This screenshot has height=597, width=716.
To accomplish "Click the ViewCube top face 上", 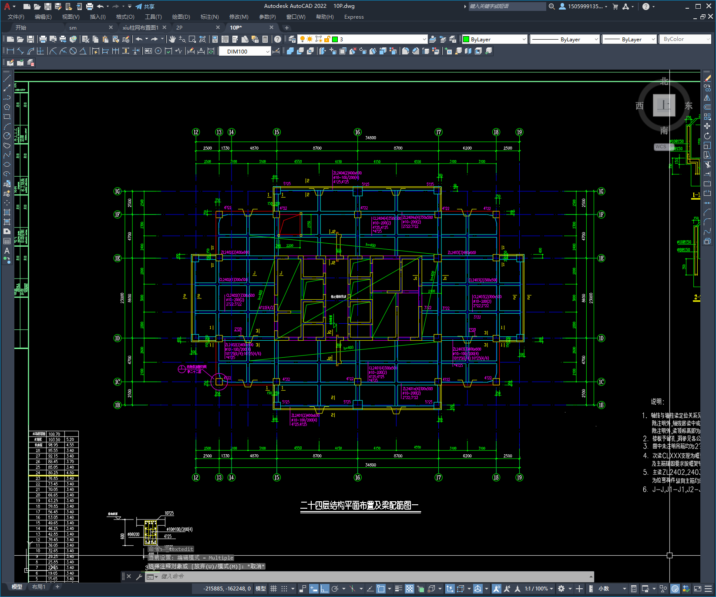I will tap(664, 105).
